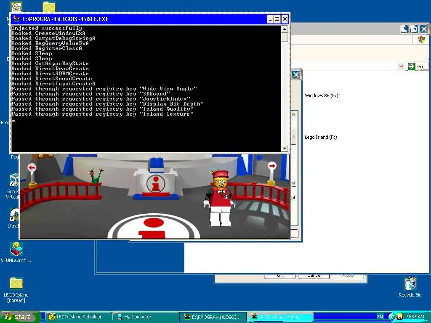The width and height of the screenshot is (431, 323).
Task: Click the scroll down arrow in dialog behind game
Action: coord(293,183)
